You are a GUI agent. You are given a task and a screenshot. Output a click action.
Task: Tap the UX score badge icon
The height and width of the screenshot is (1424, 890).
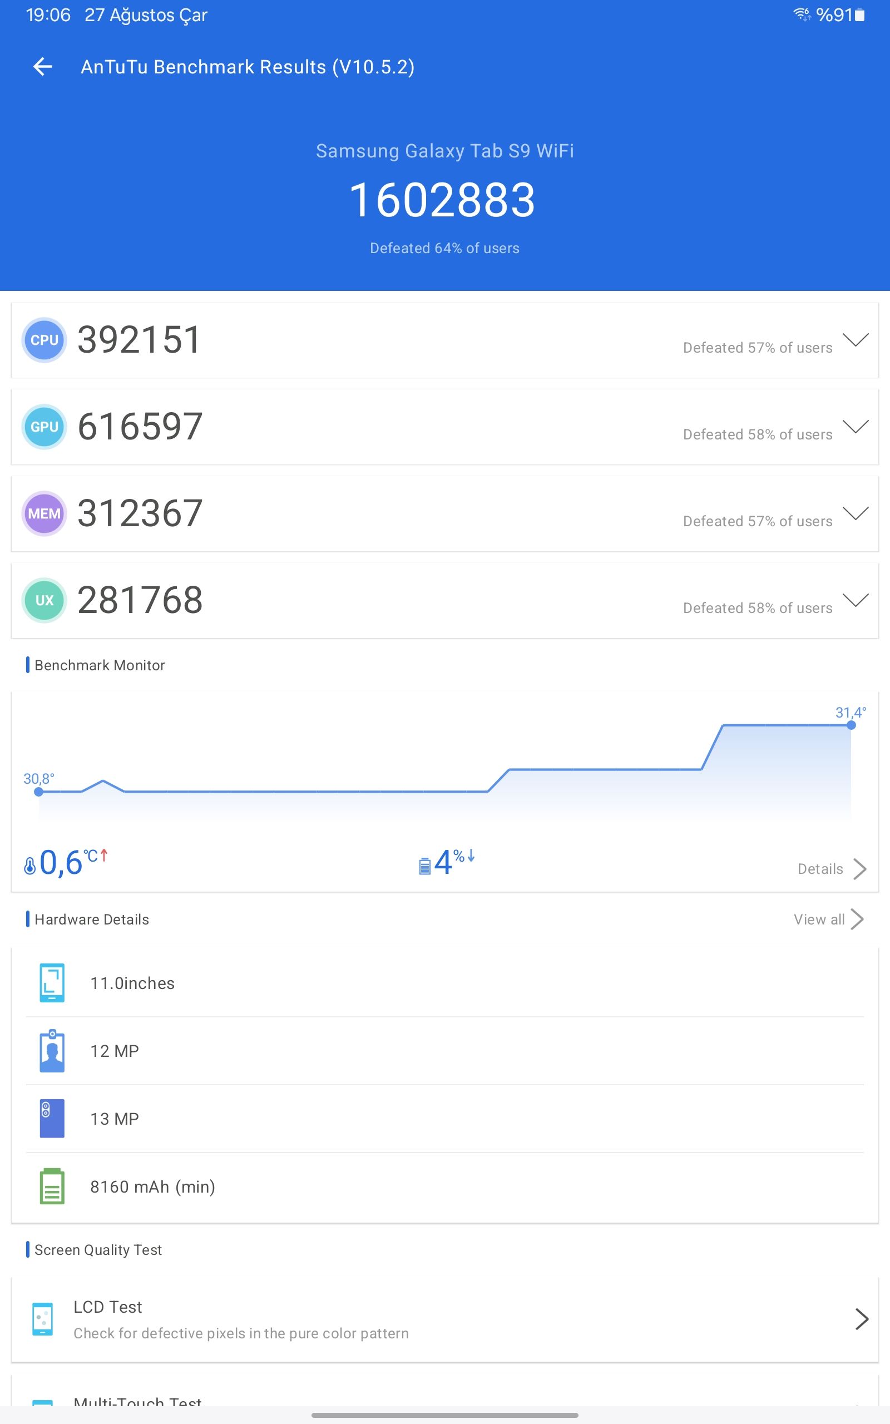pyautogui.click(x=44, y=600)
